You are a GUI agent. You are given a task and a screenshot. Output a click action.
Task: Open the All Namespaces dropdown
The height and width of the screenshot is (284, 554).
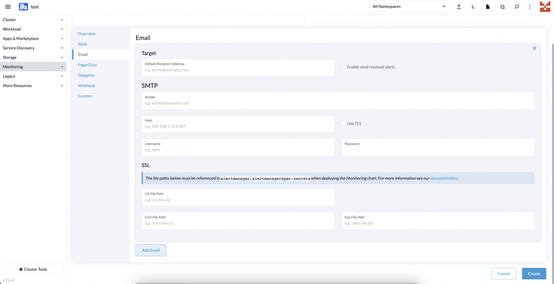click(x=409, y=6)
